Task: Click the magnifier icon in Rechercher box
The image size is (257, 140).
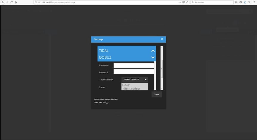Action: tap(193, 2)
